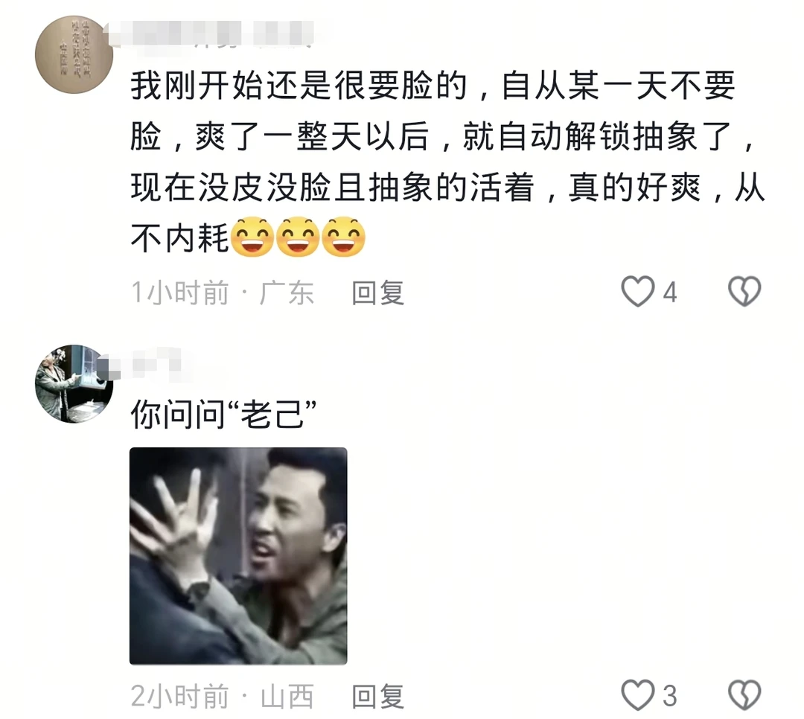Screen dimensions: 804x719
Task: Like the first comment with heart icon
Action: click(638, 291)
